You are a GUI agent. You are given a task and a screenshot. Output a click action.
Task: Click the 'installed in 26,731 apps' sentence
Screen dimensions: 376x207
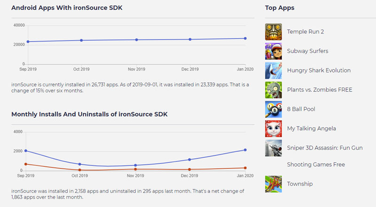130,88
